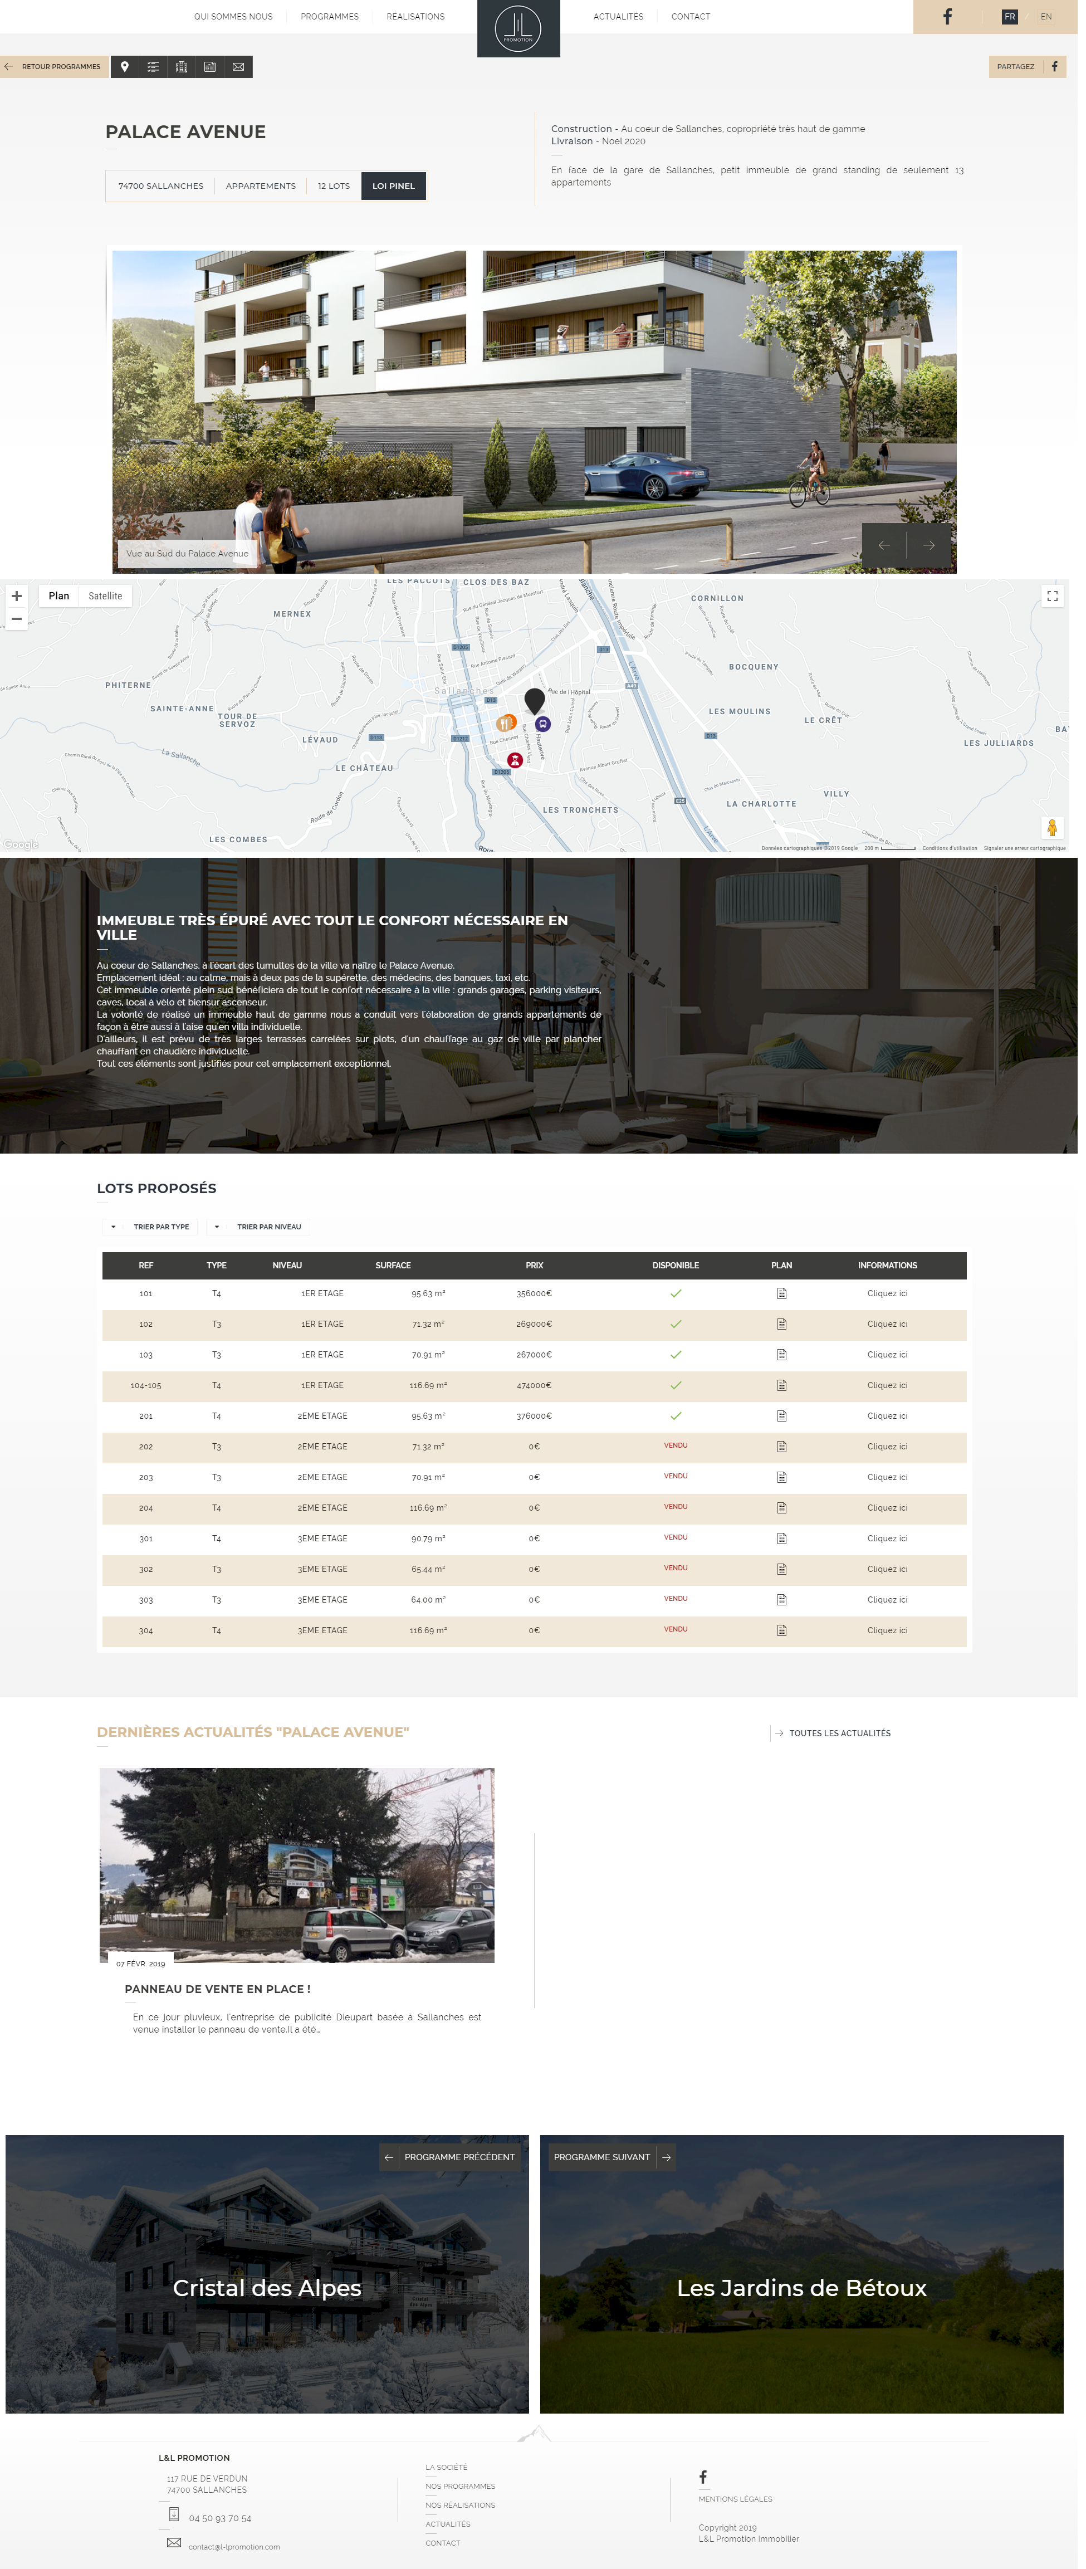Screen dimensions: 1086x2569
Task: Open Programme suivant button
Action: click(x=612, y=2157)
